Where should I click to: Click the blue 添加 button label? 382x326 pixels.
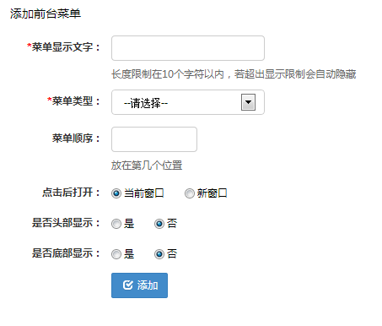[148, 285]
